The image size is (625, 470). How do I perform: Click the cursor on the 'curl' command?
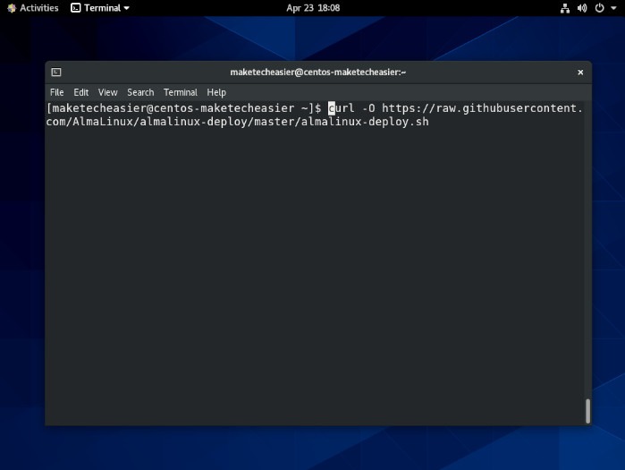[332, 108]
